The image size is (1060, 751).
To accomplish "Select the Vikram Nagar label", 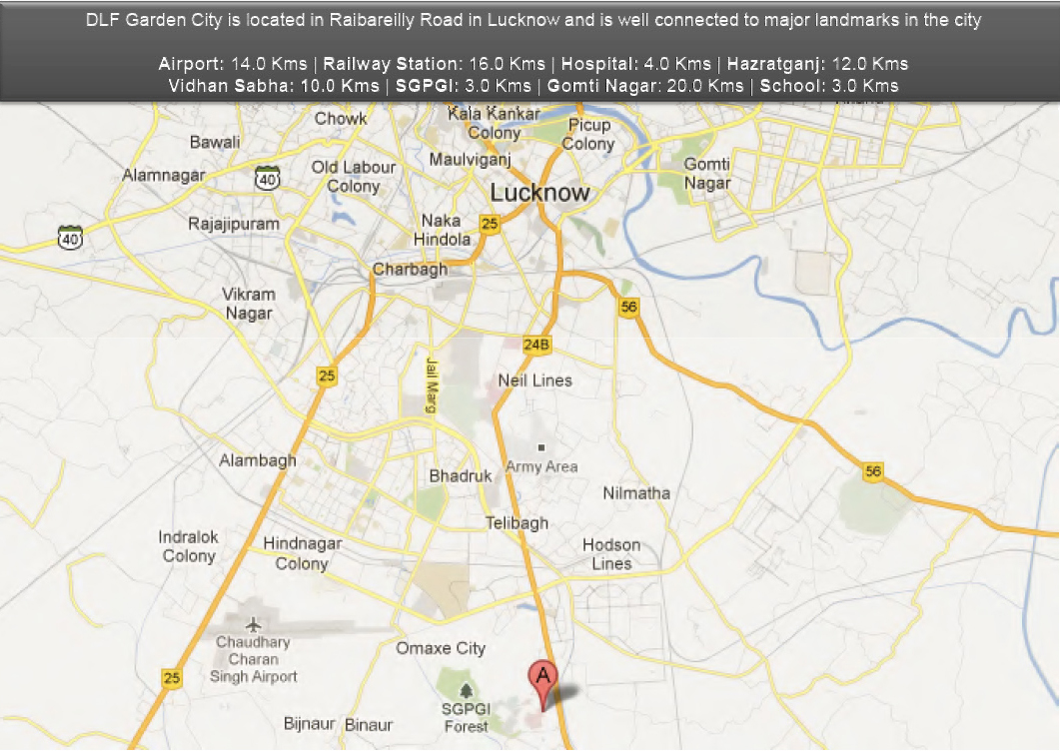I will point(251,302).
